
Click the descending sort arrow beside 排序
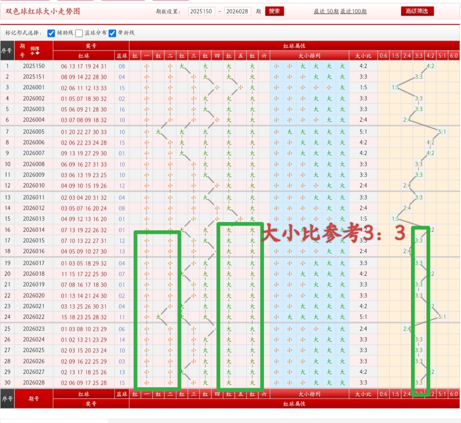(x=37, y=53)
